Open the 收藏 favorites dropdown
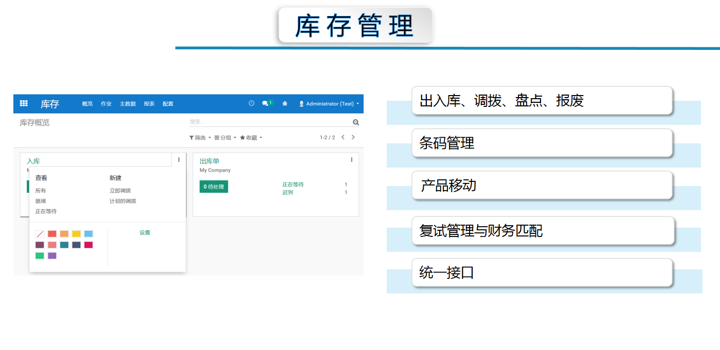This screenshot has width=720, height=350. pos(250,137)
